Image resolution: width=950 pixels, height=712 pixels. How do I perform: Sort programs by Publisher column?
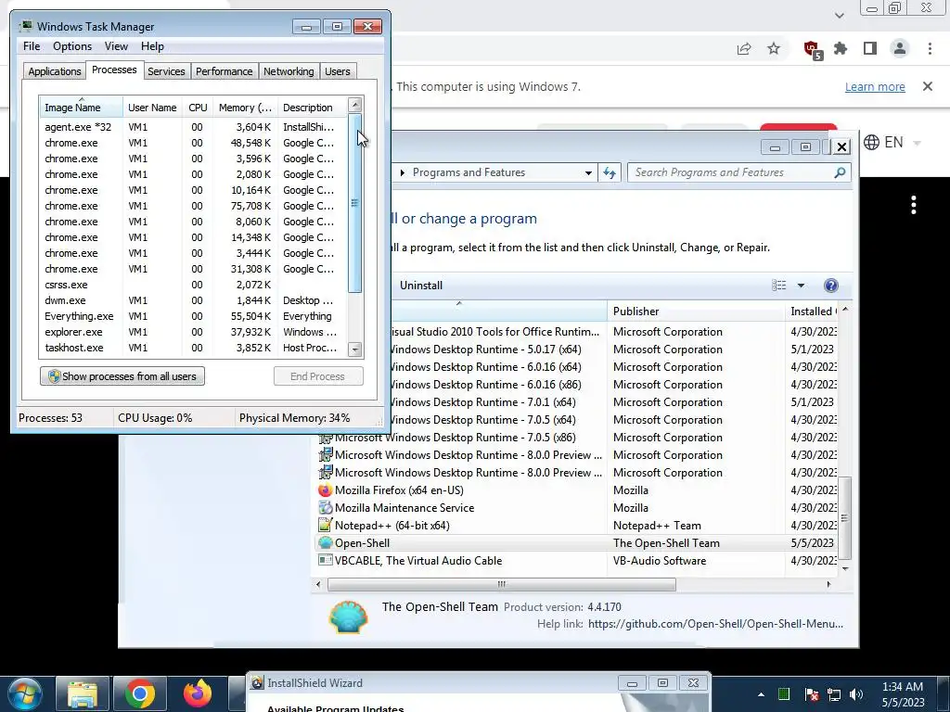tap(696, 311)
